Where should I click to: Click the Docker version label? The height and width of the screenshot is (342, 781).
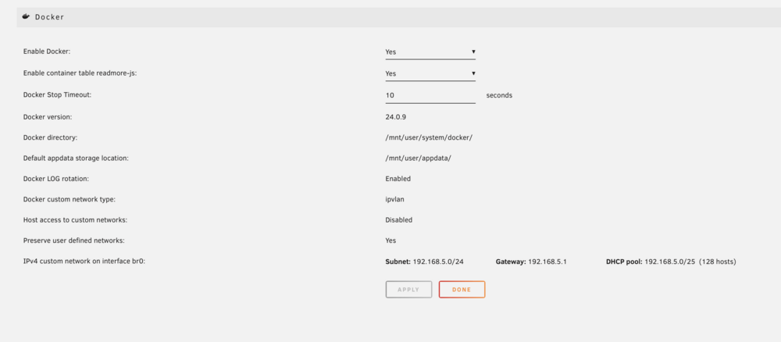[x=48, y=117]
